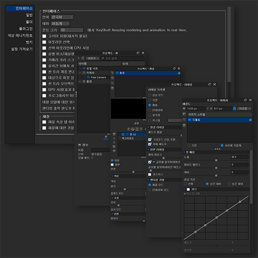Viewport: 258px width, 258px height.
Task: Undock the 프로젝트 - 씬 panel icon
Action: [x=138, y=53]
